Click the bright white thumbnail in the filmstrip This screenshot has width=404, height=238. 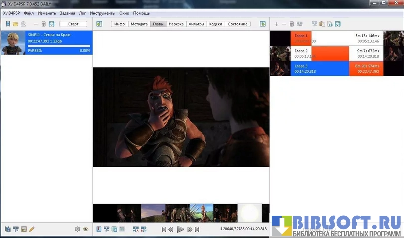point(249,213)
